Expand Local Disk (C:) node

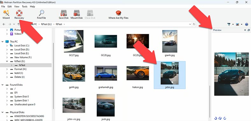point(7,46)
